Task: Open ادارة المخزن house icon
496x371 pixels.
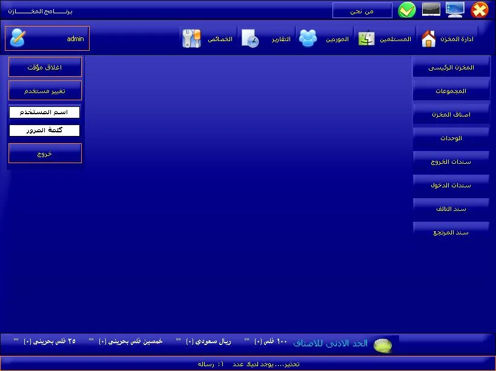Action: [429, 39]
